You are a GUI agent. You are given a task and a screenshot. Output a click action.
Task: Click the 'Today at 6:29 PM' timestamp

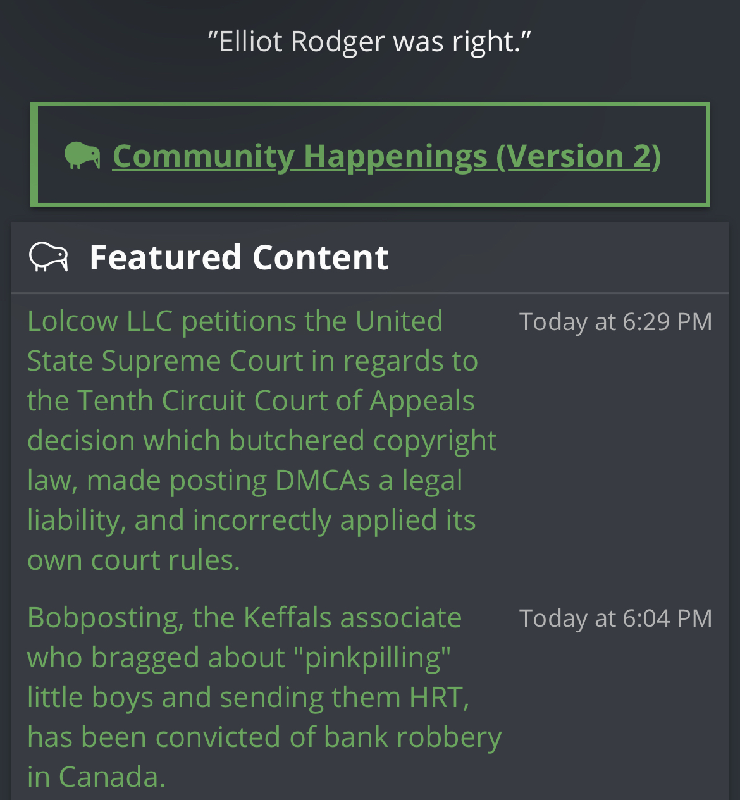click(615, 322)
